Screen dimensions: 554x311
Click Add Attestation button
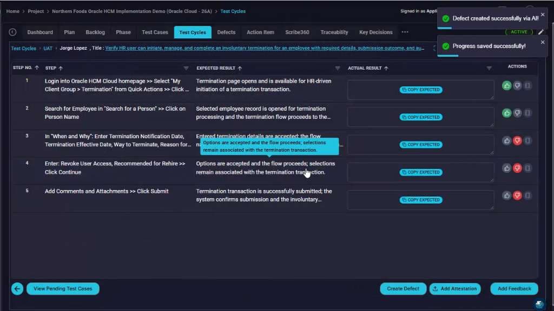pos(455,289)
